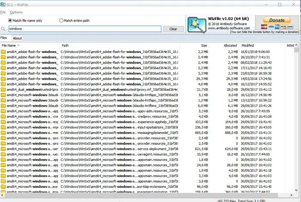This screenshot has width=301, height=202.
Task: Open the File menu
Action: tap(3, 12)
